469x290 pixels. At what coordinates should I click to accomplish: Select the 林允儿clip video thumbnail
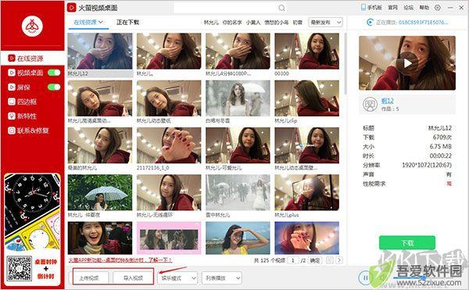(x=307, y=98)
